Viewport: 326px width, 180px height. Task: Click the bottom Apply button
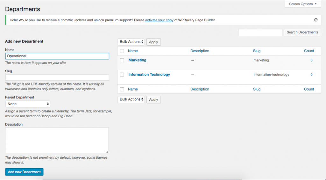(153, 100)
